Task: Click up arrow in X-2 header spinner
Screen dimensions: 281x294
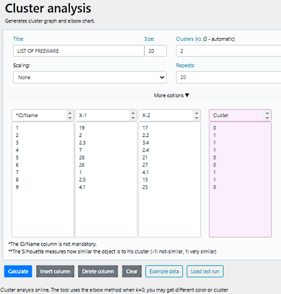Action: point(197,113)
